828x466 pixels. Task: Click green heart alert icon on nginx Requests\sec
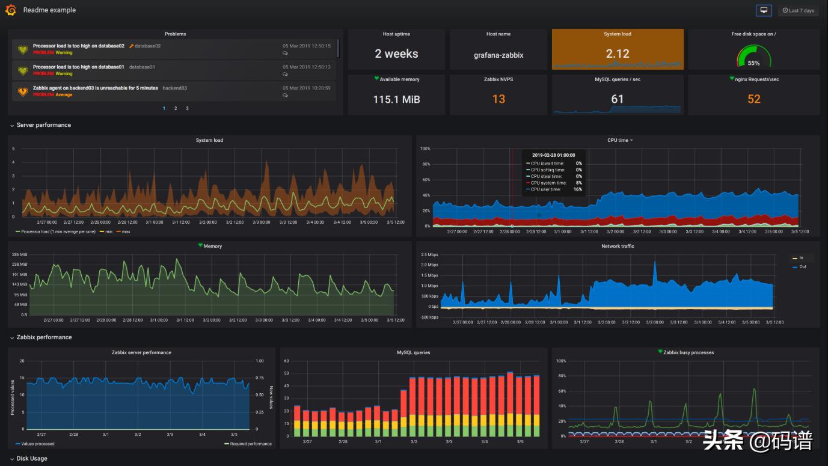click(732, 79)
